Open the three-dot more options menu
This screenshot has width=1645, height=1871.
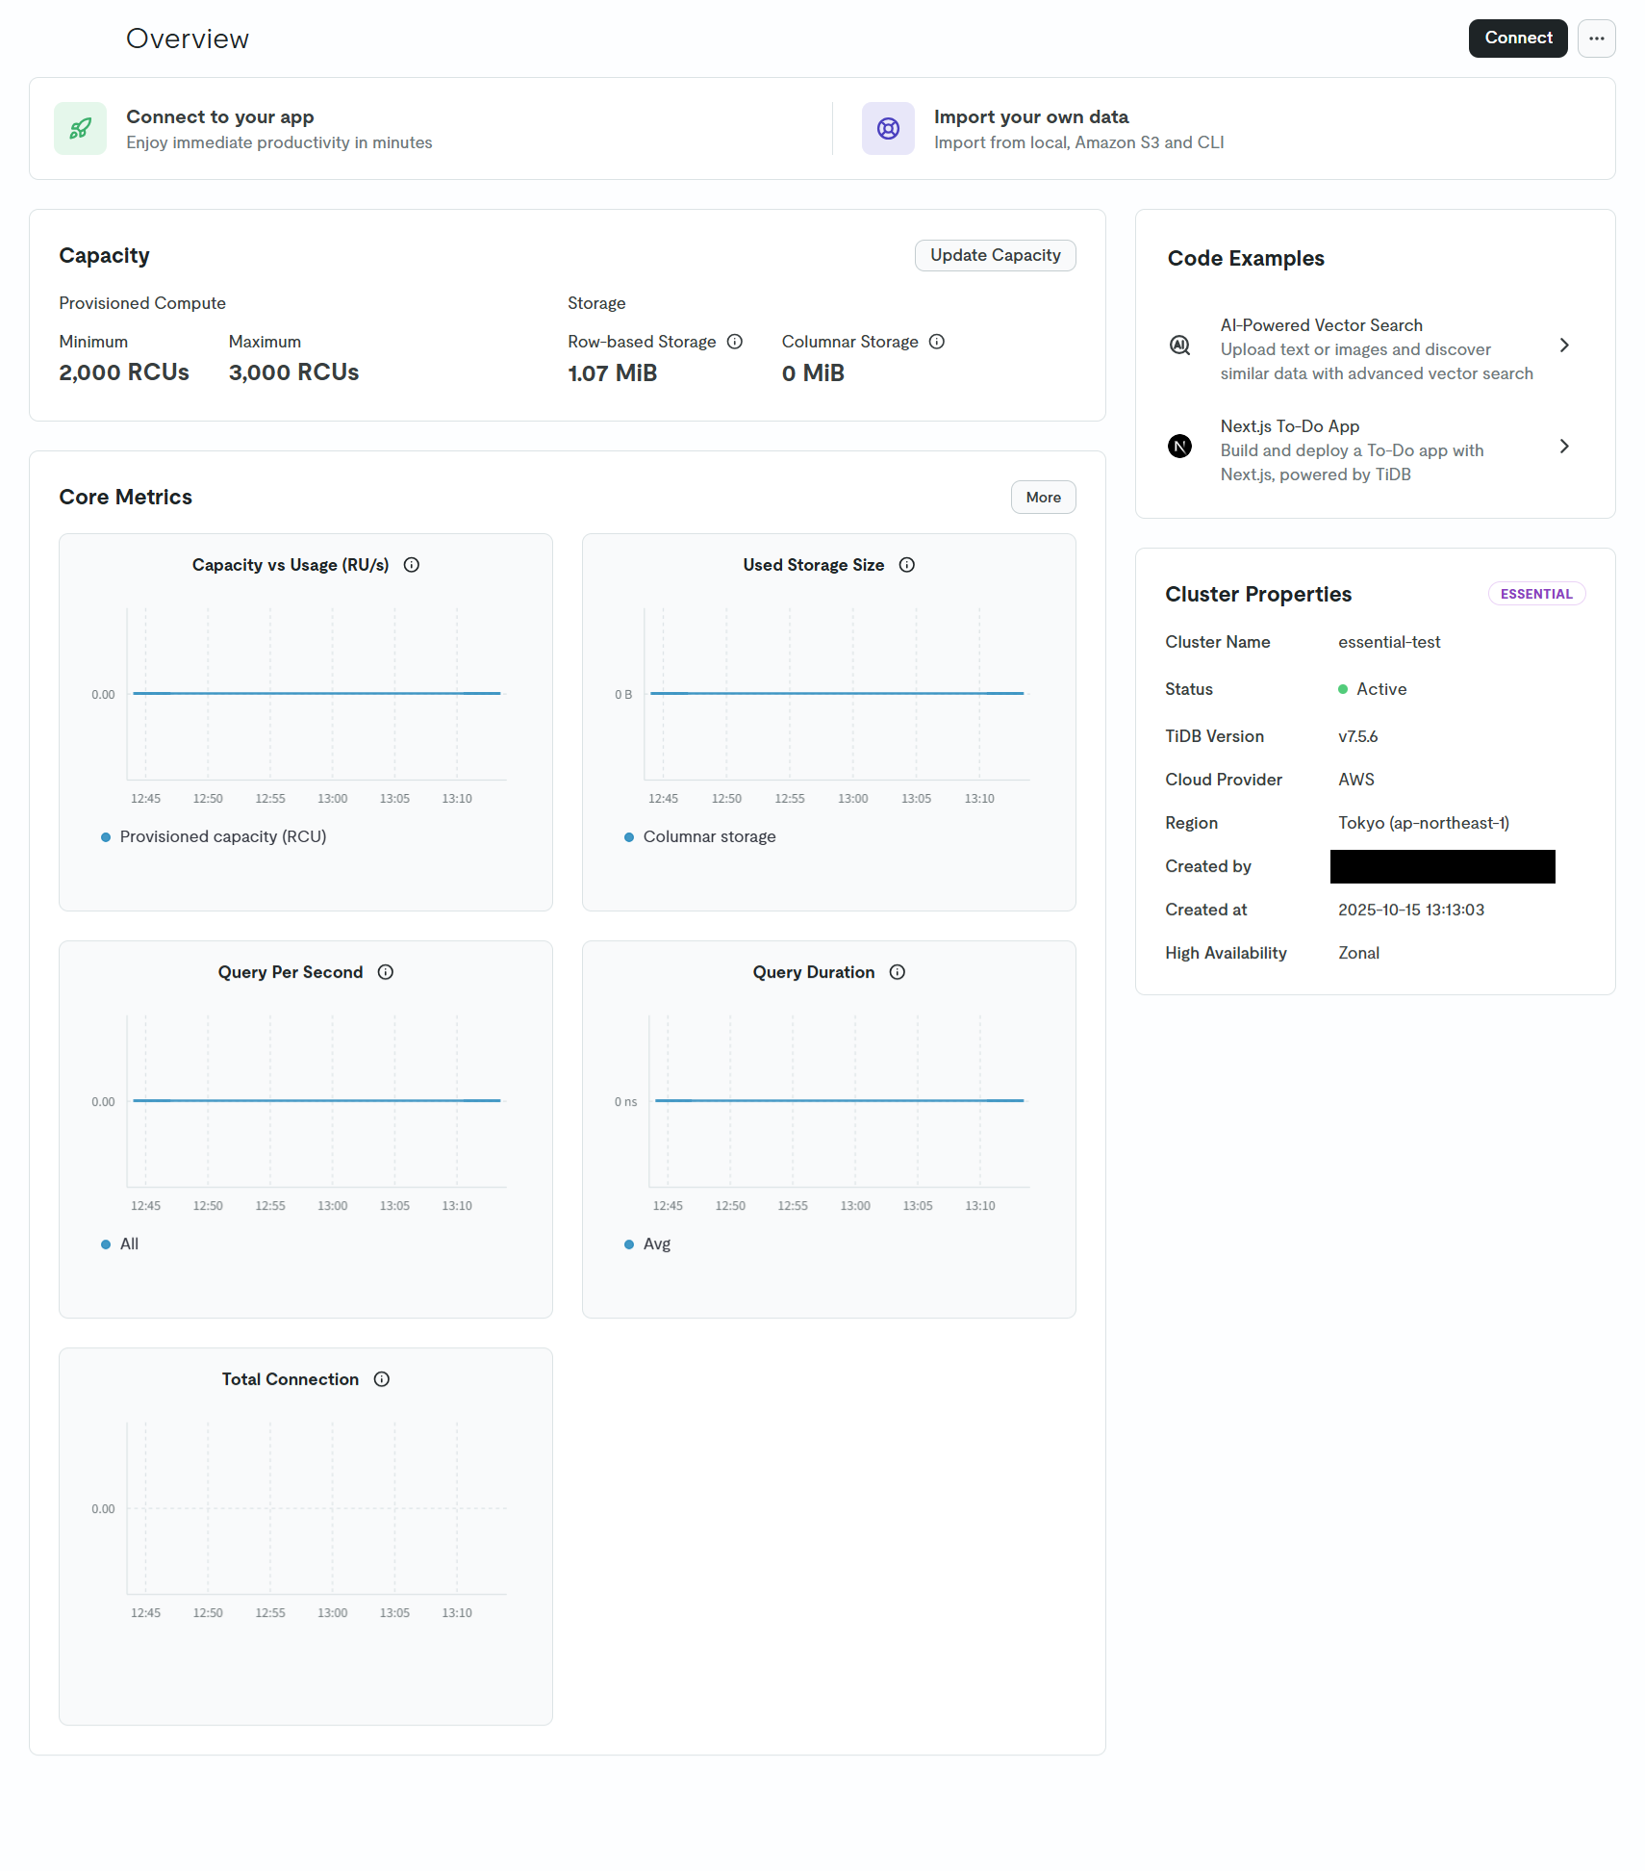click(1596, 38)
